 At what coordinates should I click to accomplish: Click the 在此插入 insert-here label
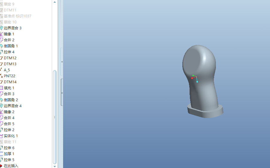(11, 166)
